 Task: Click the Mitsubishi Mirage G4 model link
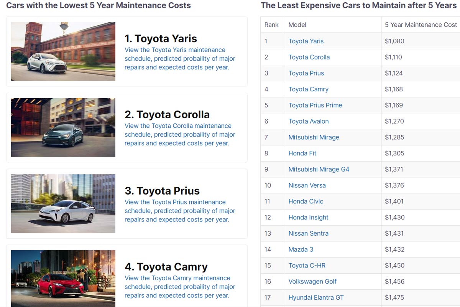(319, 169)
